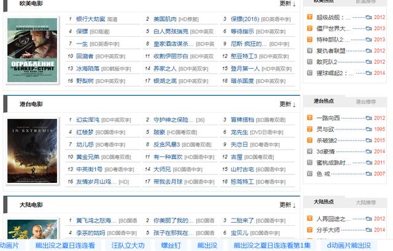Click the camera icon beside 杀破狼2
393x251 pixels.
coord(368,141)
